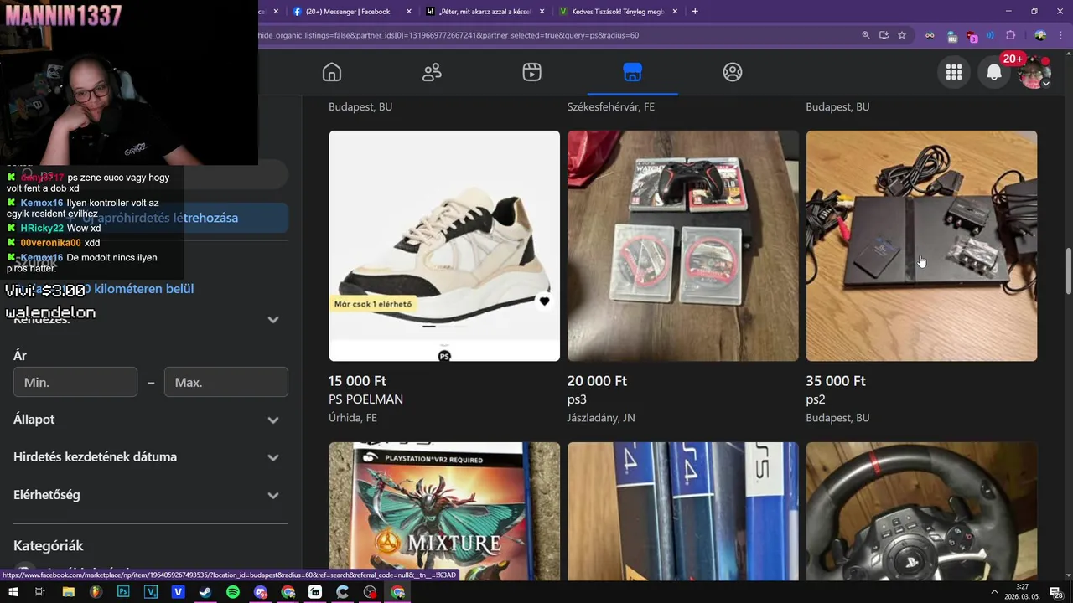Open the Chrome extensions puzzle icon
Screen dimensions: 1073x603
(x=1010, y=35)
